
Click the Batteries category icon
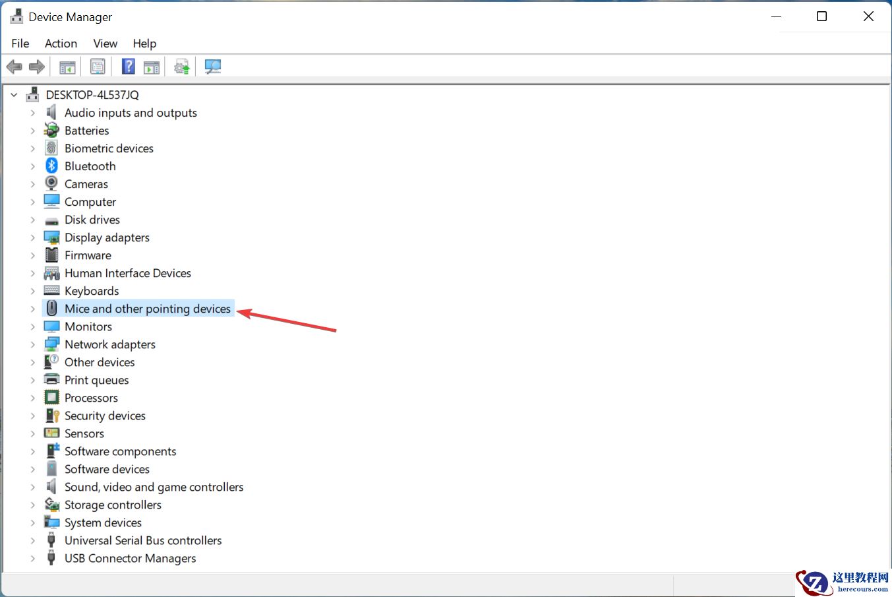coord(51,131)
